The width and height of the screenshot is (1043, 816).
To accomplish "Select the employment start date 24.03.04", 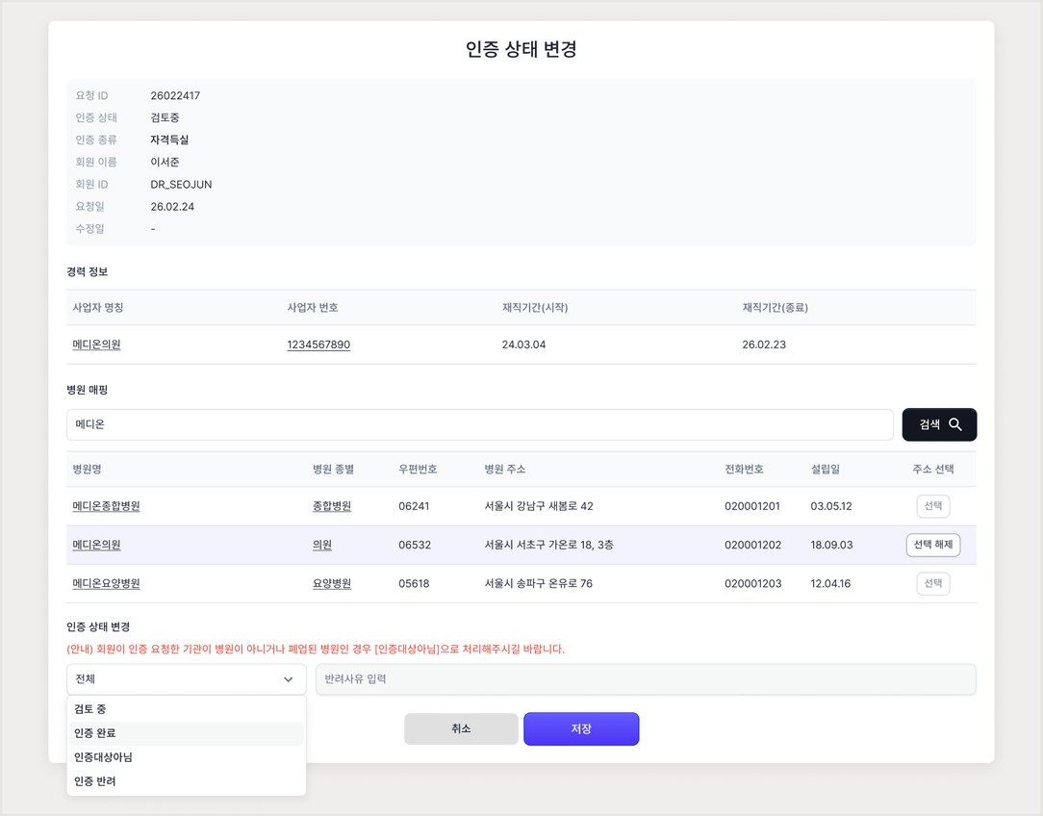I will 523,344.
